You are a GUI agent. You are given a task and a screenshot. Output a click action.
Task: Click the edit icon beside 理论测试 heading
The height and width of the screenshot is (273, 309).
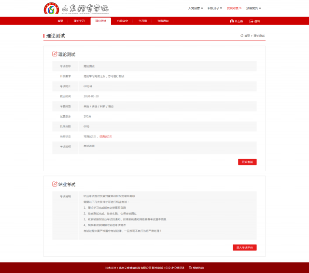pos(55,54)
